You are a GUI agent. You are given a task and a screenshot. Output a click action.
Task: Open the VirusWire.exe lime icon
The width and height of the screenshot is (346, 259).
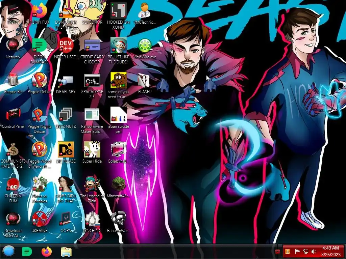(145, 49)
